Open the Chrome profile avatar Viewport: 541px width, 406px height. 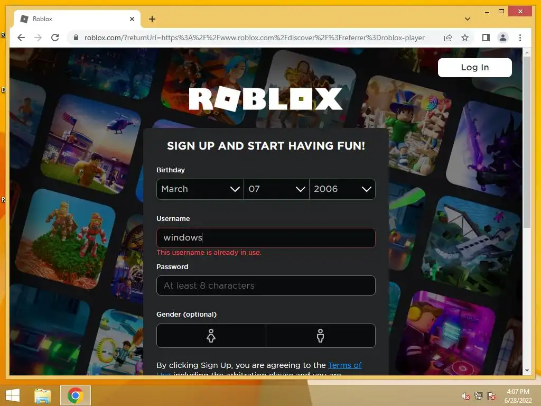point(503,38)
